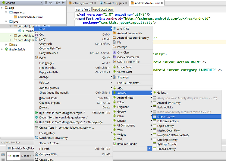Click the Android resource file icon

(x=115, y=33)
